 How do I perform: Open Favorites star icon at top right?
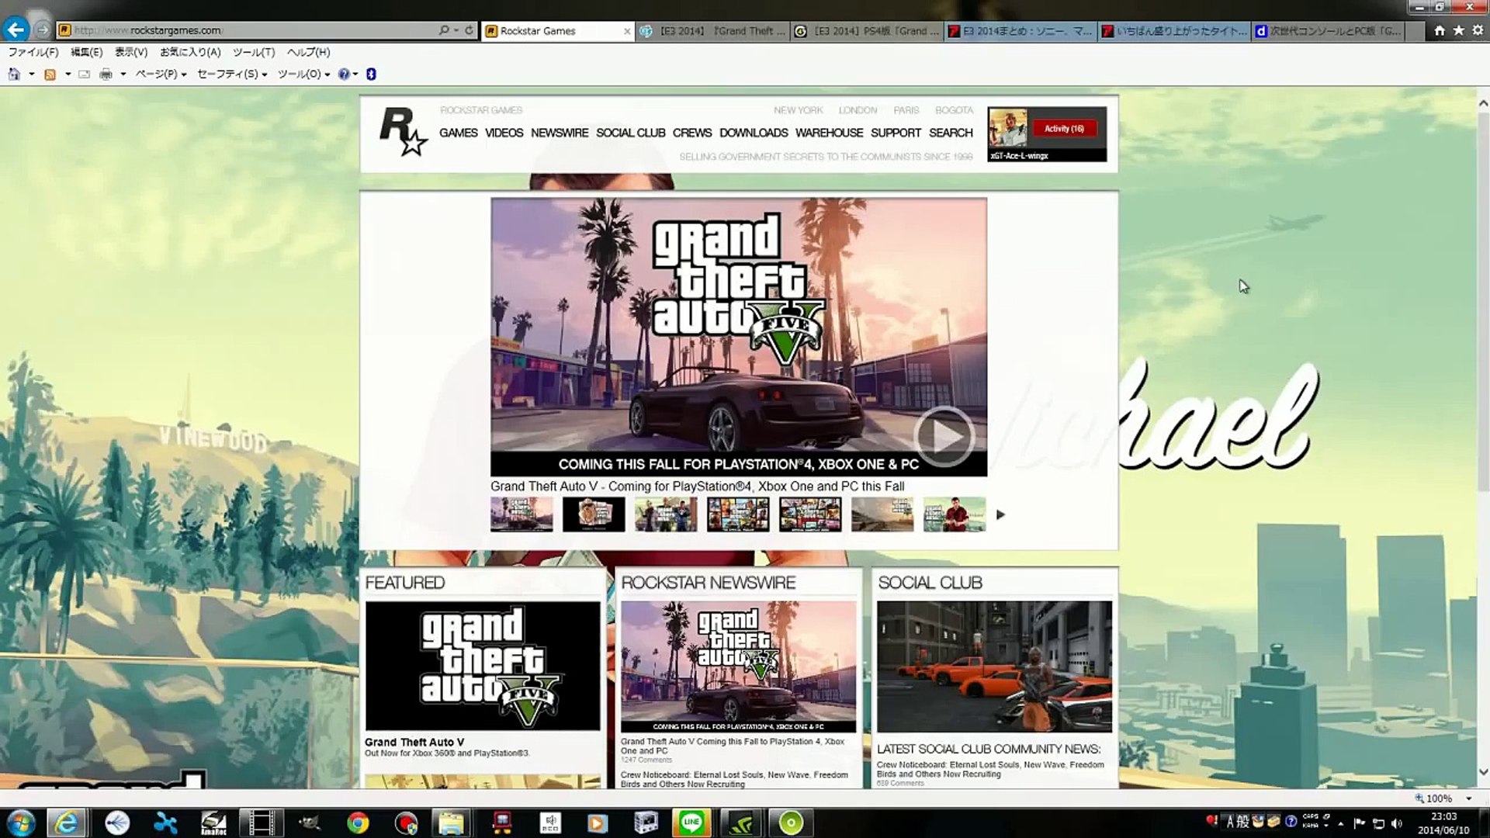[1458, 30]
